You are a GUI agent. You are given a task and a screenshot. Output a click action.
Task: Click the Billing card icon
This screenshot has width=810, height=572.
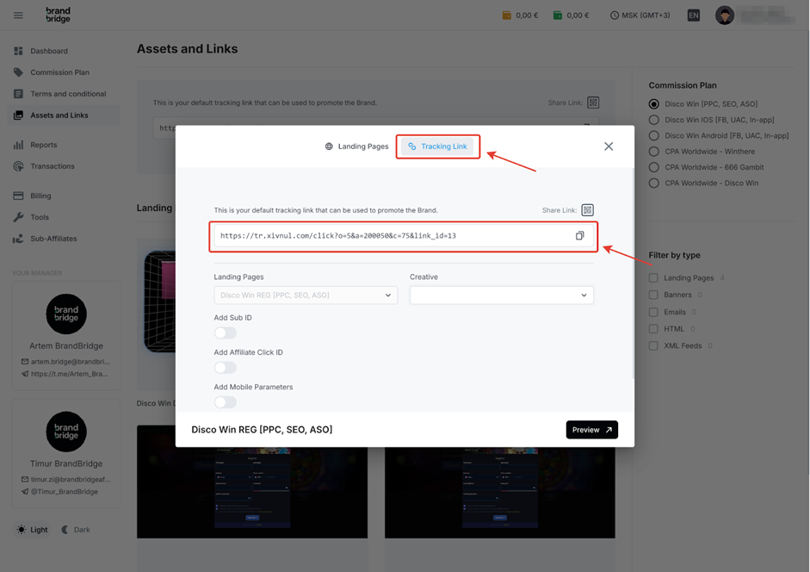(x=19, y=196)
